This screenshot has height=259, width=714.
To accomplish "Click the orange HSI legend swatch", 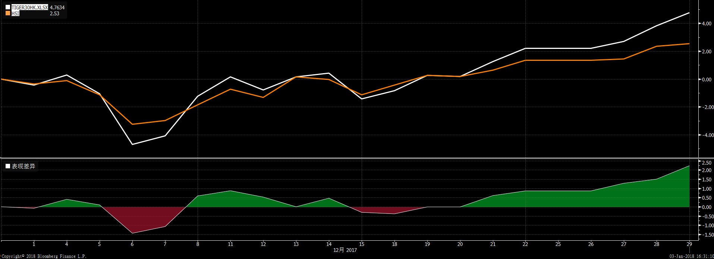I will (8, 13).
